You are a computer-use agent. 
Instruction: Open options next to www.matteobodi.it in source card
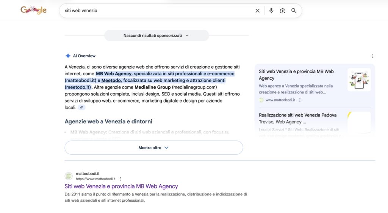[x=300, y=100]
